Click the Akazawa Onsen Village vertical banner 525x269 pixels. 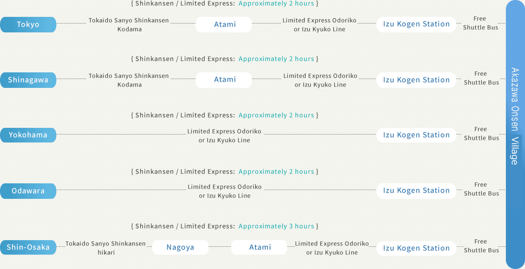tap(515, 134)
